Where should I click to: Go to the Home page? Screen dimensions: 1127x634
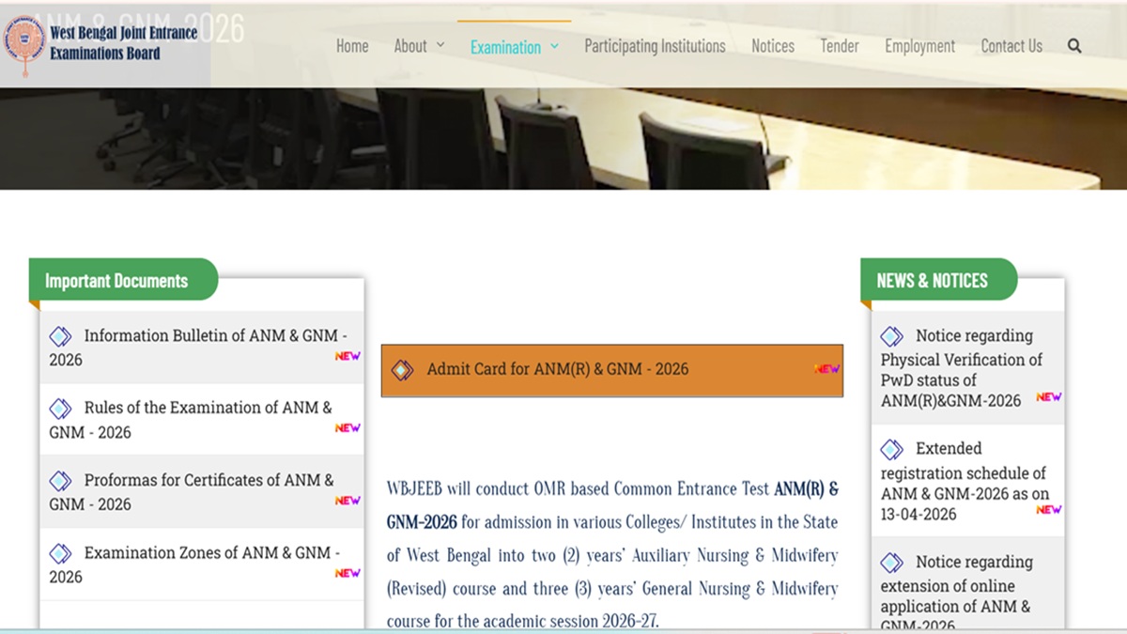pyautogui.click(x=352, y=46)
